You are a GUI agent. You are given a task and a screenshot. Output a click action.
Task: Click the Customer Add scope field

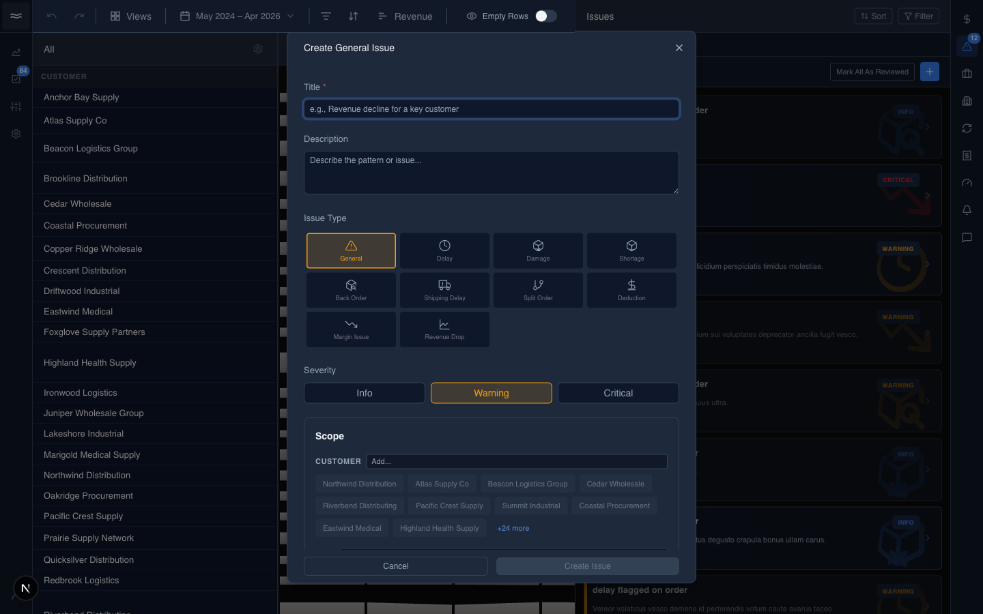point(517,461)
